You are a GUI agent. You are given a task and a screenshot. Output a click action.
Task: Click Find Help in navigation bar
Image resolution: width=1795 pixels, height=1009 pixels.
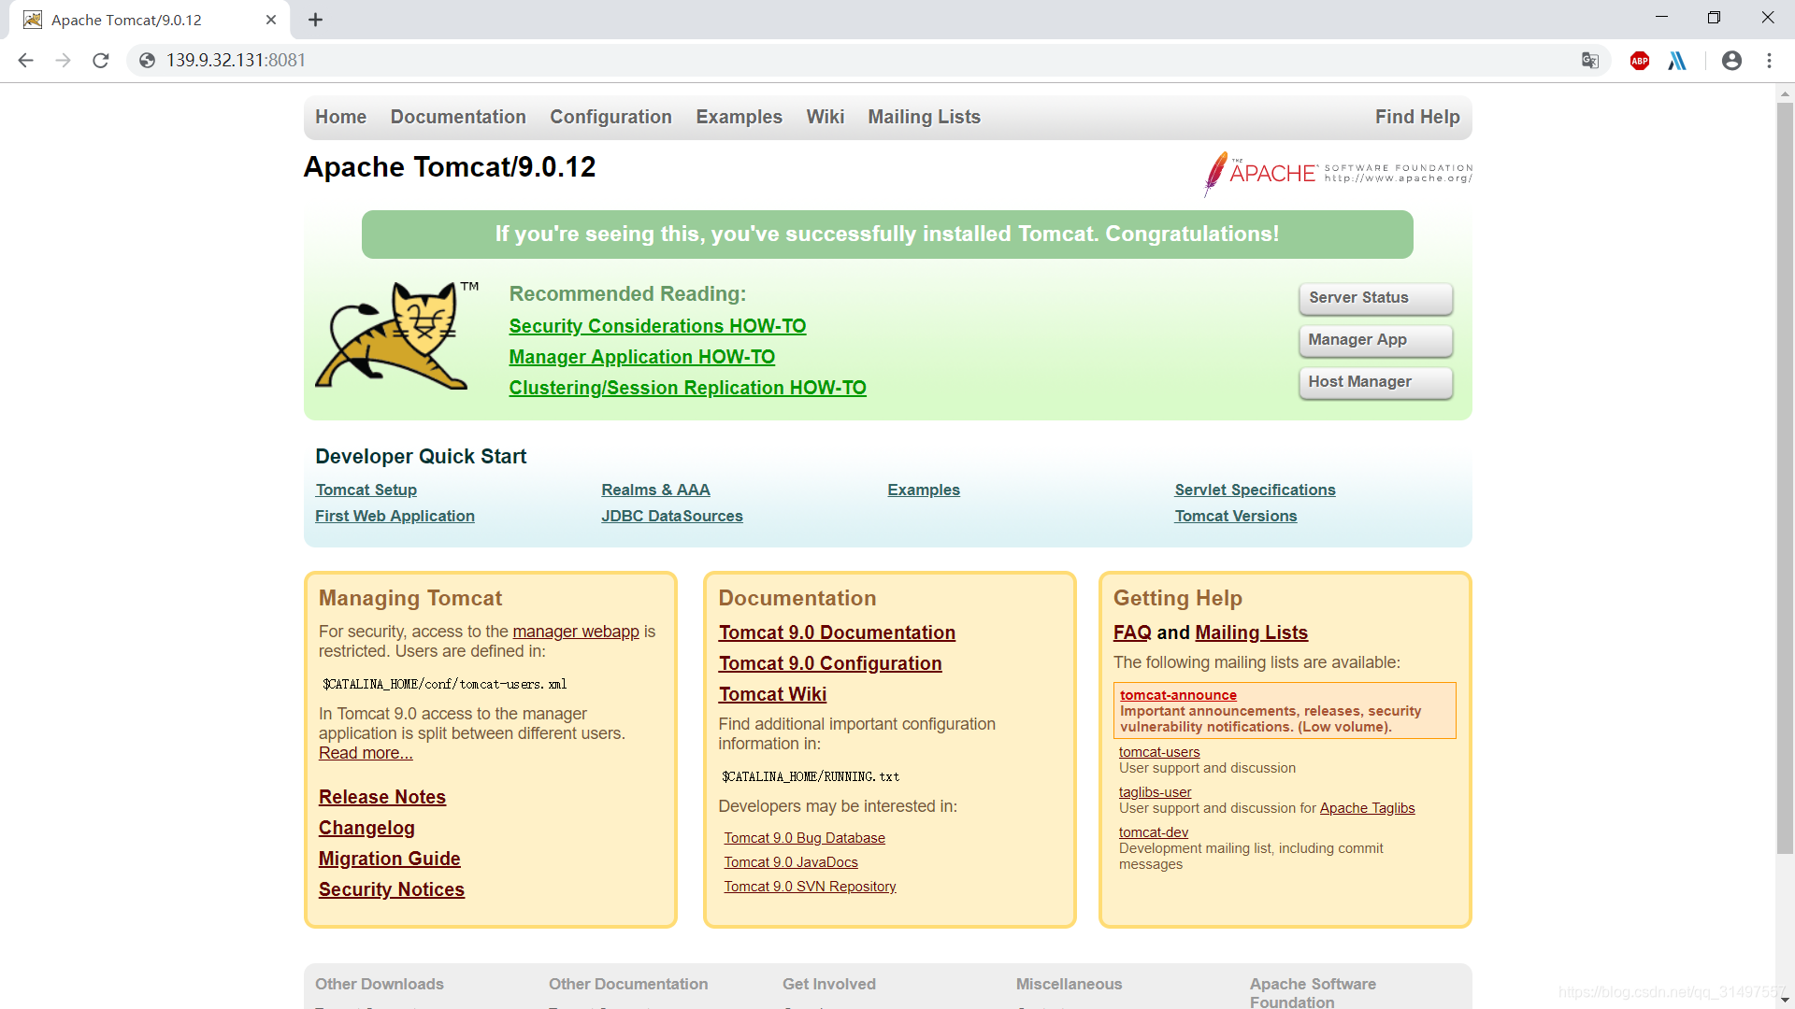coord(1416,117)
